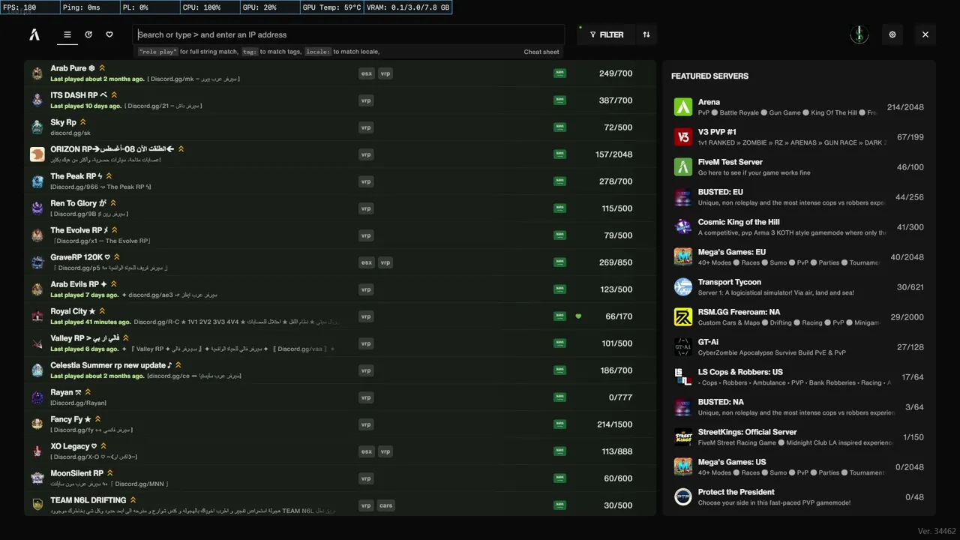Select the Sky Rp server name
960x540 pixels.
tap(64, 122)
